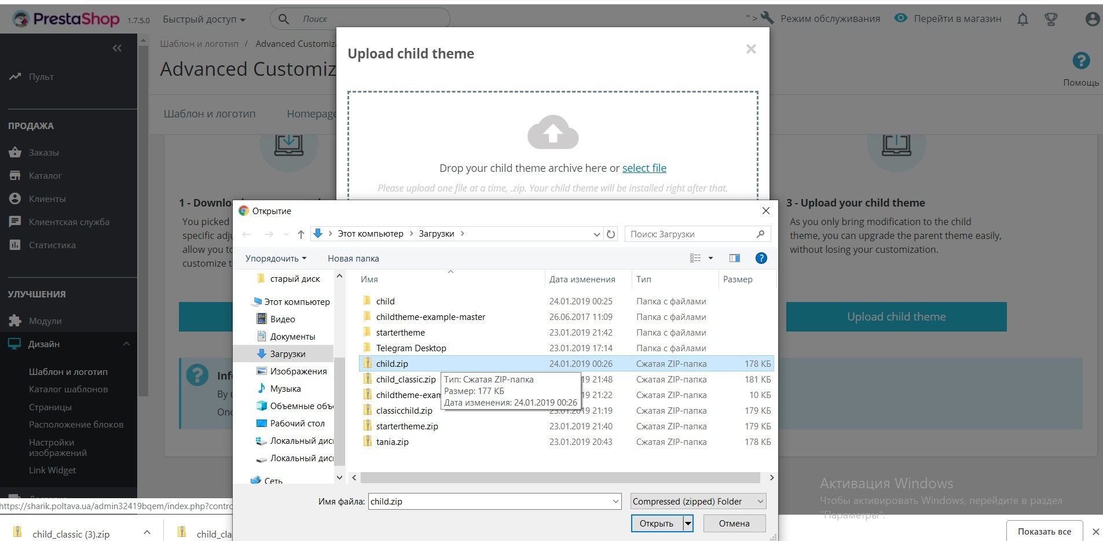The height and width of the screenshot is (541, 1103).
Task: Open the Каталог menu item
Action: click(x=45, y=175)
